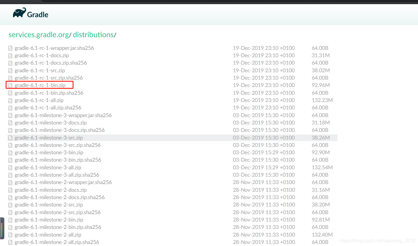Open gradle-6.1-rc-1-docs.zip link

click(x=42, y=55)
